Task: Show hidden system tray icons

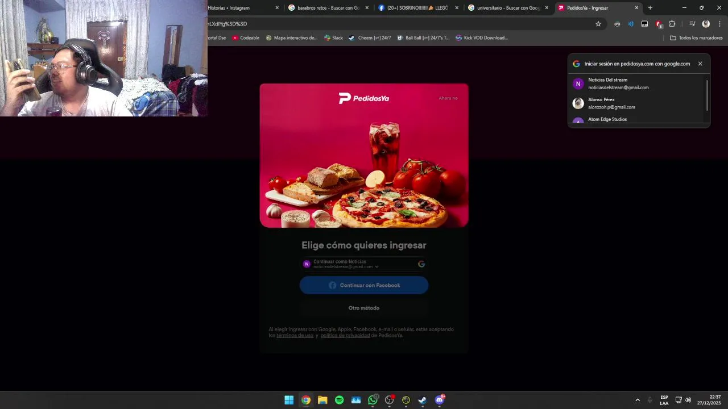Action: (x=638, y=400)
